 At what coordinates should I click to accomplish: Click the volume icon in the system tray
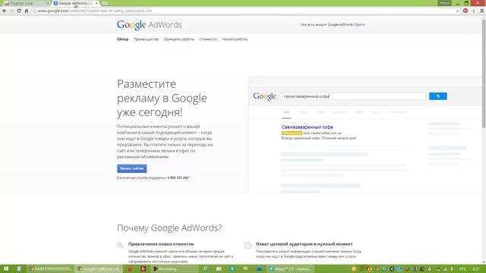[452, 269]
